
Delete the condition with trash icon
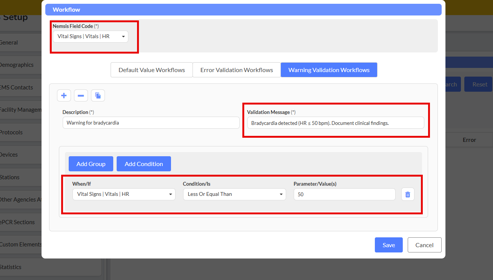pyautogui.click(x=408, y=194)
